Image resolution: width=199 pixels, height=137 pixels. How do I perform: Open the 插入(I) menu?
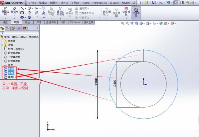(64, 3)
